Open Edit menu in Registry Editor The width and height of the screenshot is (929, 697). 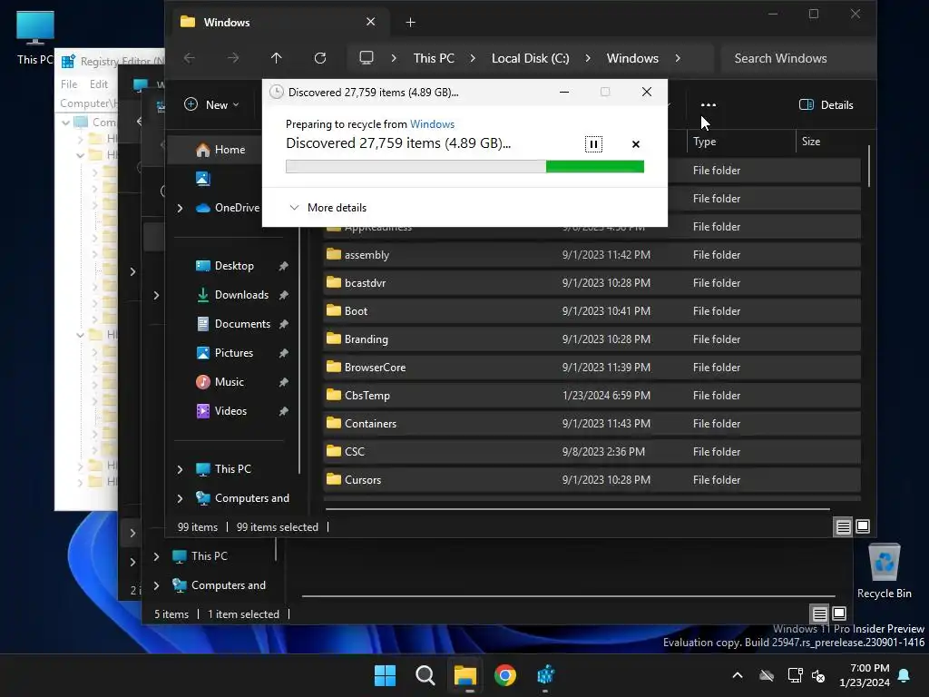(x=98, y=84)
